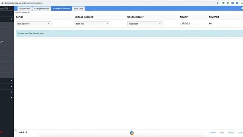Open the Choose Backend dropdown showing test_80

[92, 24]
